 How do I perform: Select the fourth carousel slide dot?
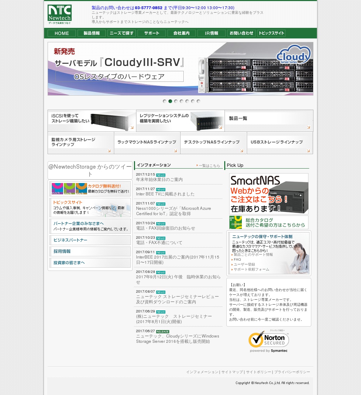pos(182,101)
